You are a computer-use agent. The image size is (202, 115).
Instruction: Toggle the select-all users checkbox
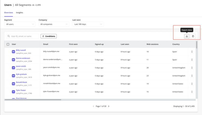pos(8,44)
